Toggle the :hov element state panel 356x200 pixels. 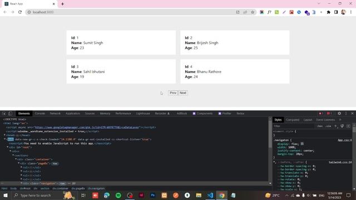[x=320, y=126]
